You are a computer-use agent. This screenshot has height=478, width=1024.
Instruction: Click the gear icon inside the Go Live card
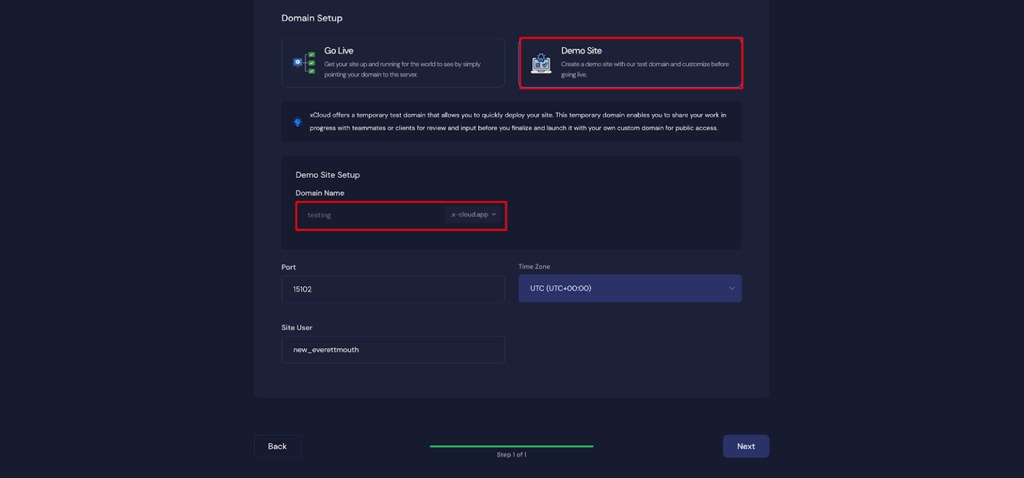[297, 62]
